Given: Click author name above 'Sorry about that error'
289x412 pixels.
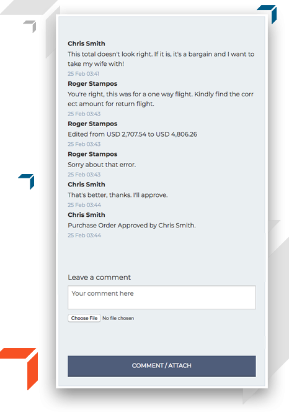Looking at the screenshot, I should click(92, 154).
